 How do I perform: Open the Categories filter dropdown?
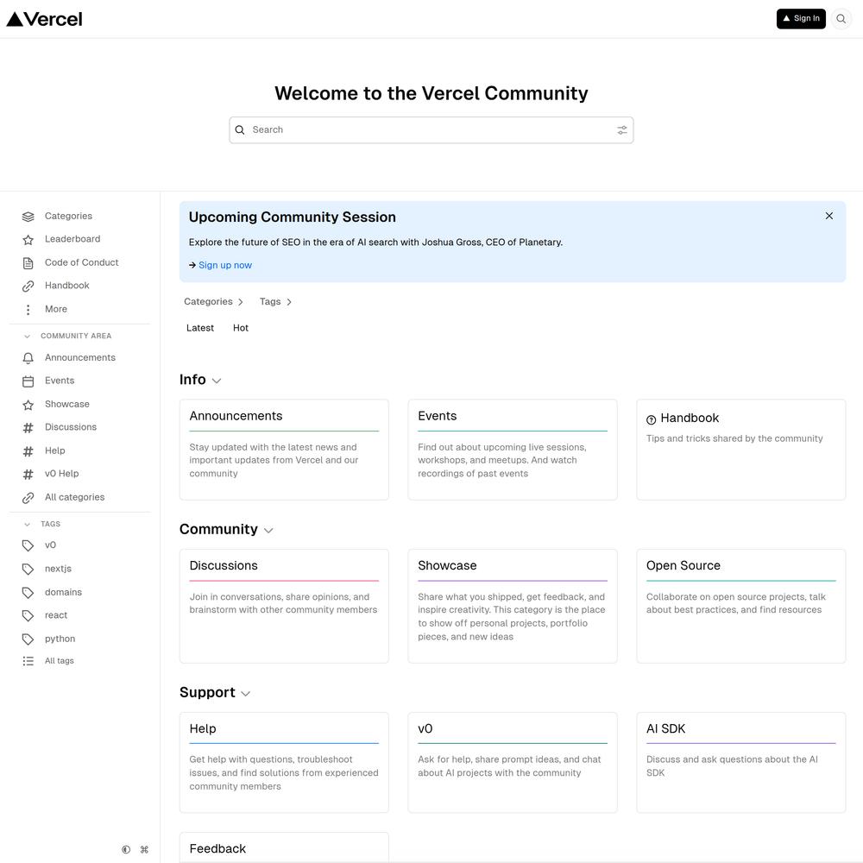[x=213, y=301]
